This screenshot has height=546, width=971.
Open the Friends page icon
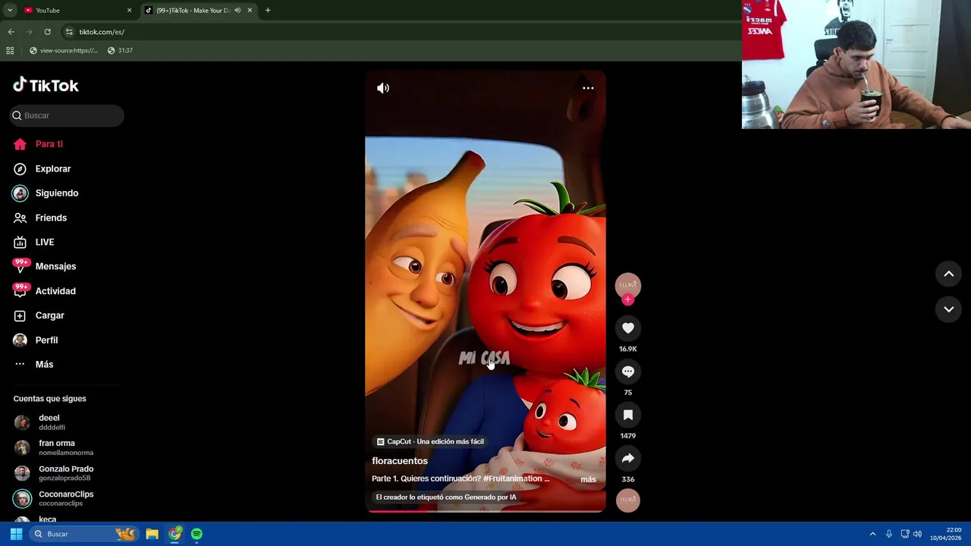[x=20, y=218]
